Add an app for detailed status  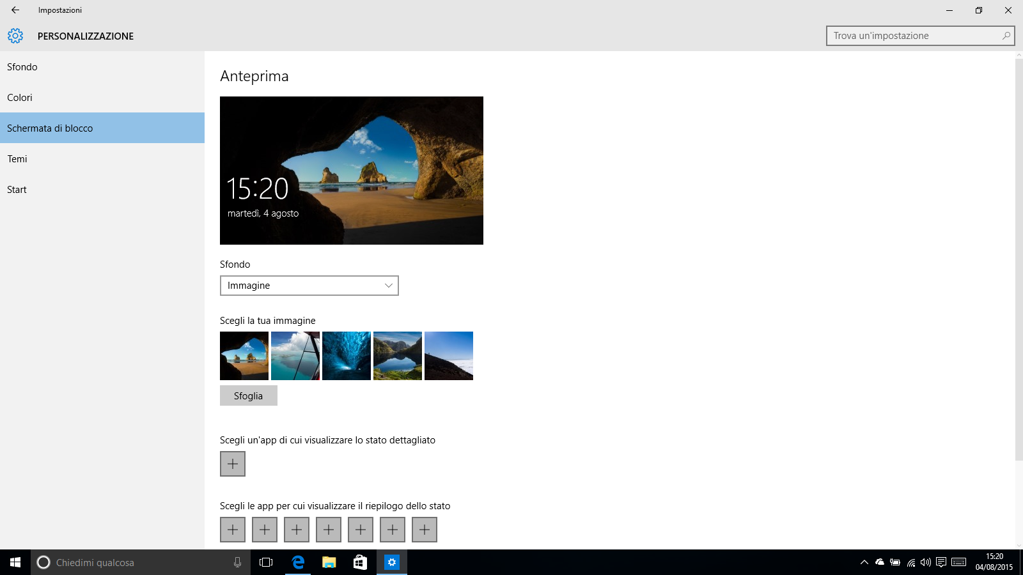[232, 463]
